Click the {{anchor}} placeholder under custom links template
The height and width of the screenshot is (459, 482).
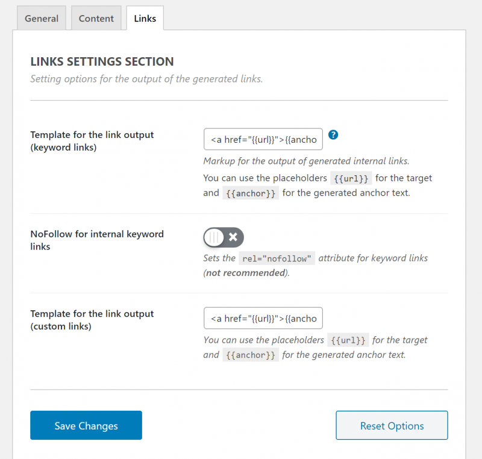(251, 355)
